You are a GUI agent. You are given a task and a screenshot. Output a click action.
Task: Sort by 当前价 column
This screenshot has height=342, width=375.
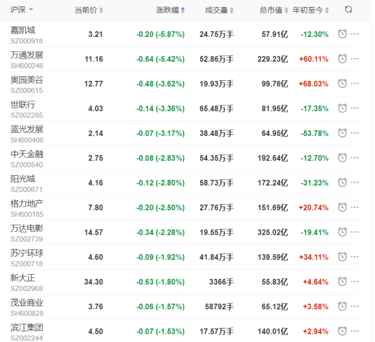tap(89, 10)
